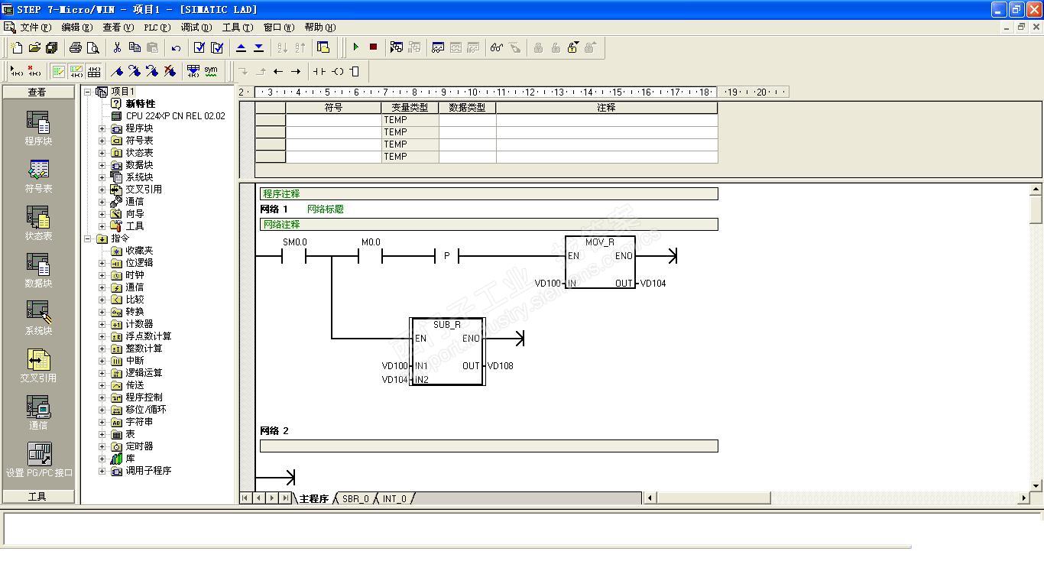Image resolution: width=1044 pixels, height=587 pixels.
Task: Collapse the 项目1 tree root
Action: [88, 92]
